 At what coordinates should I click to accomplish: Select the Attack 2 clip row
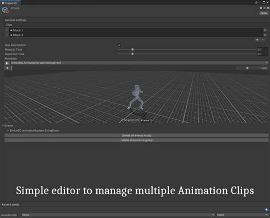coord(136,35)
